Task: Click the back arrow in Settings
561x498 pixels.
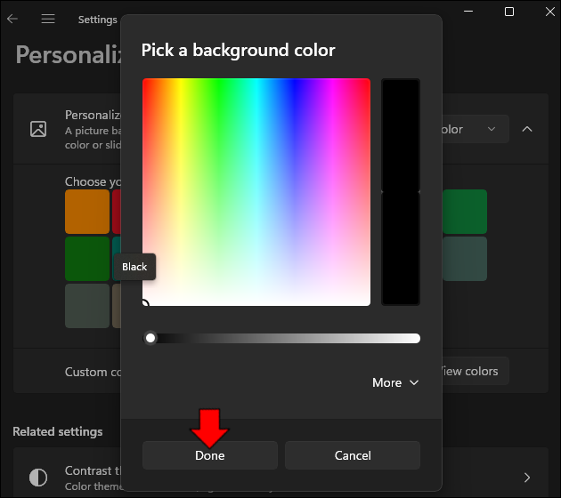Action: 12,19
